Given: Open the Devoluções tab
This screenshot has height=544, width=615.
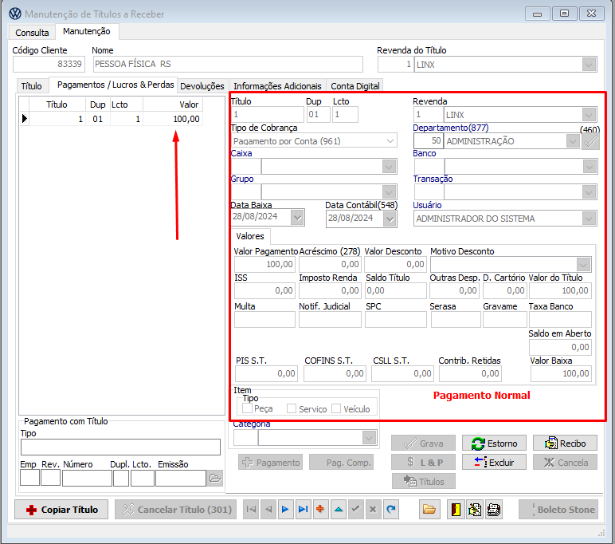Looking at the screenshot, I should [x=202, y=85].
